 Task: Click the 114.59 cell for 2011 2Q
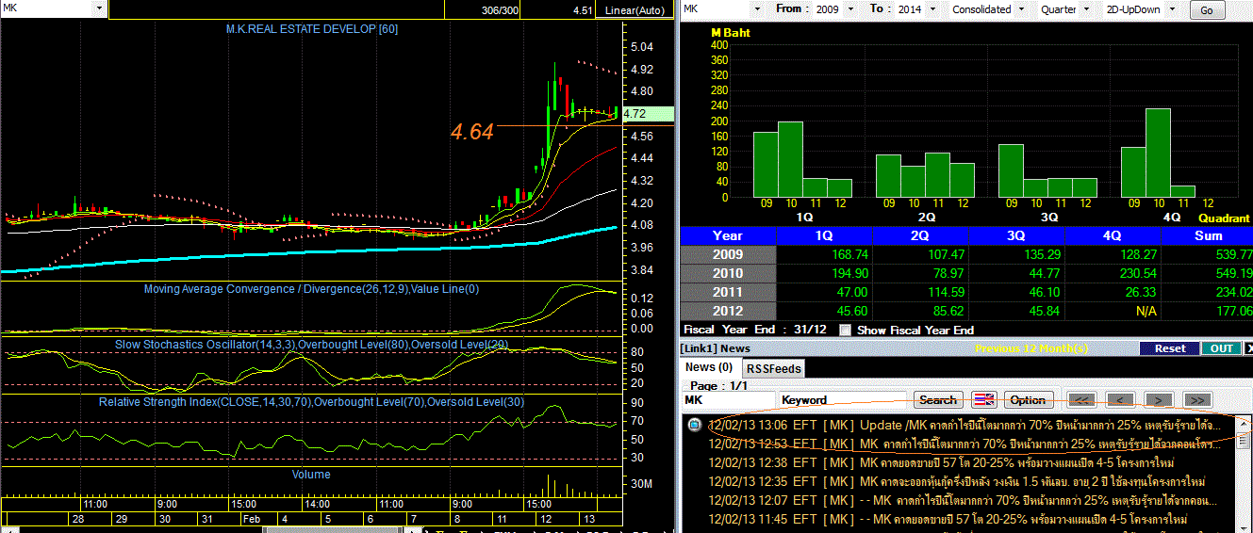click(x=920, y=292)
